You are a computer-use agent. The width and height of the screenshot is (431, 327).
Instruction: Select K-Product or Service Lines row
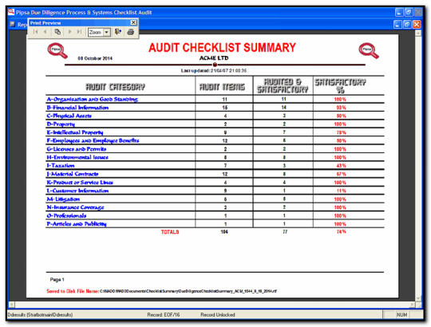pyautogui.click(x=215, y=183)
